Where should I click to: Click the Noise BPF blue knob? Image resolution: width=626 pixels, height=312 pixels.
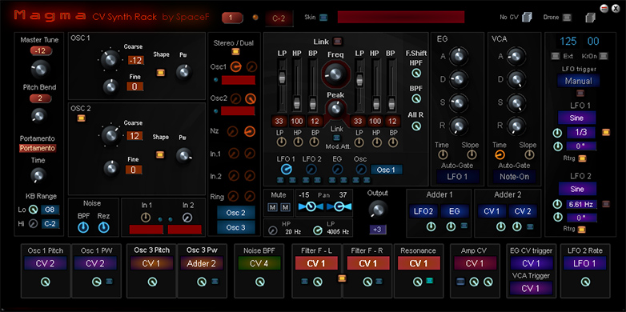coord(83,227)
